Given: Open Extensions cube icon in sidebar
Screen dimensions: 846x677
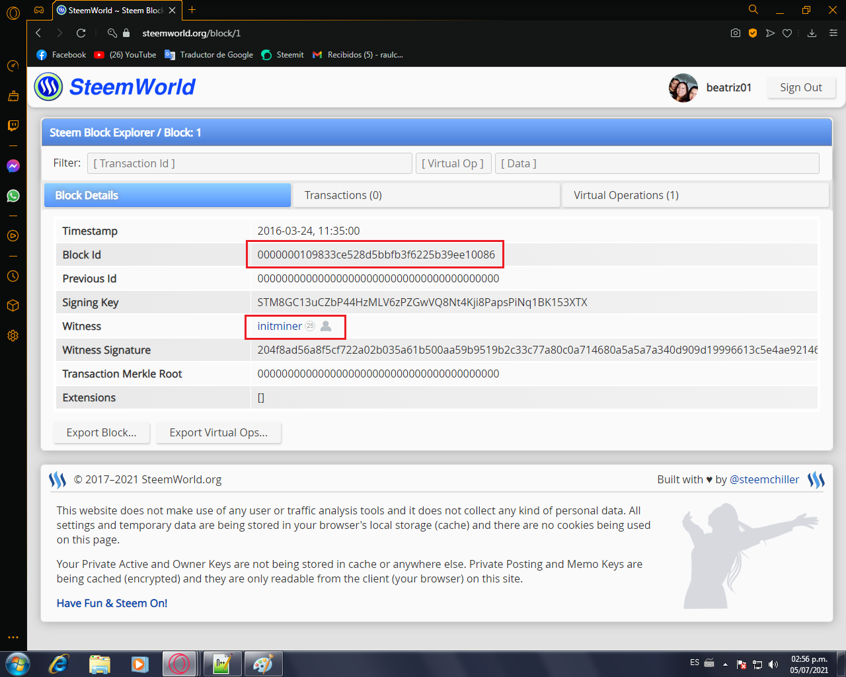Looking at the screenshot, I should tap(13, 305).
